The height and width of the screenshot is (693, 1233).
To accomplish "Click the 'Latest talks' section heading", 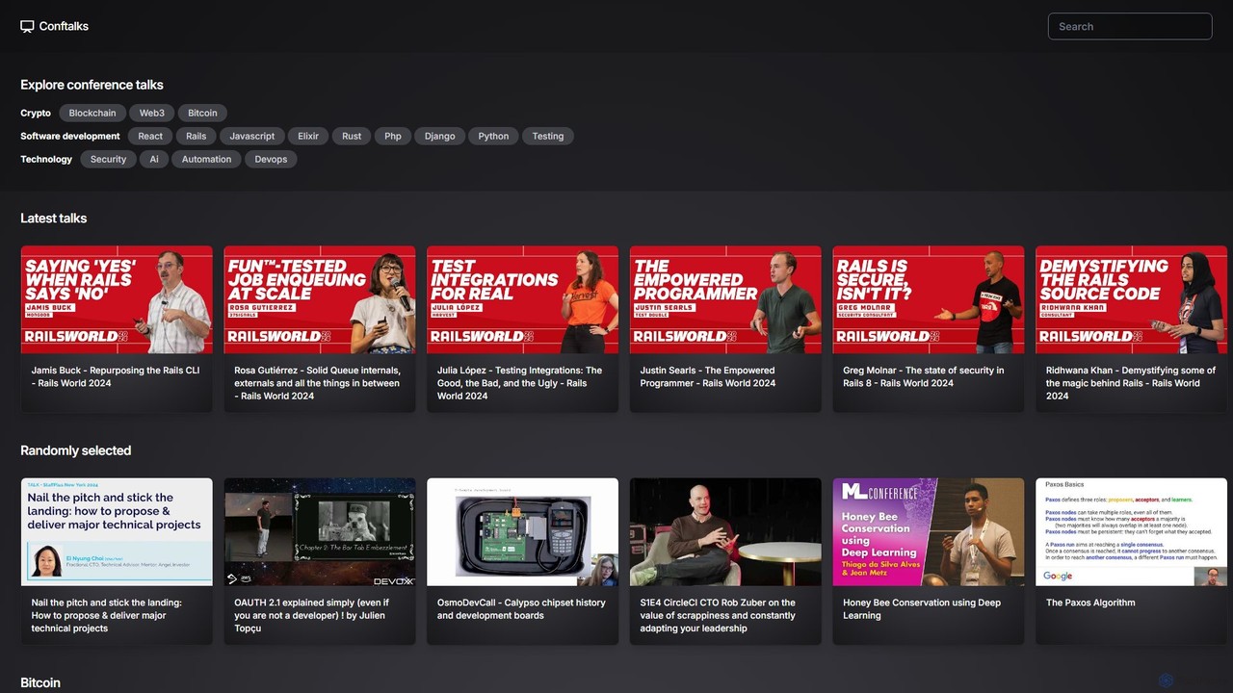I will coord(54,218).
